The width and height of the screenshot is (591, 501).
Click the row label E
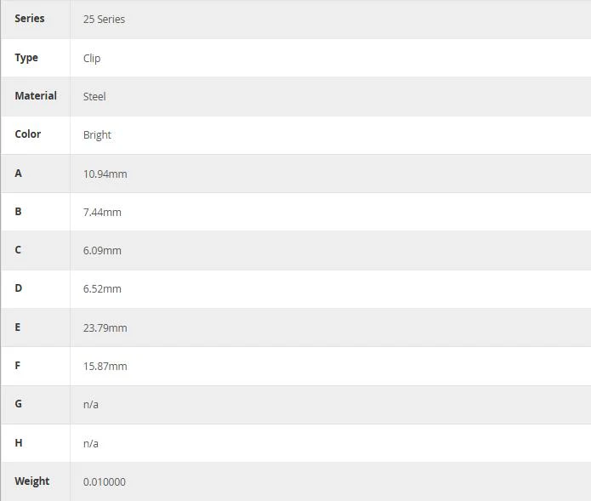[18, 327]
